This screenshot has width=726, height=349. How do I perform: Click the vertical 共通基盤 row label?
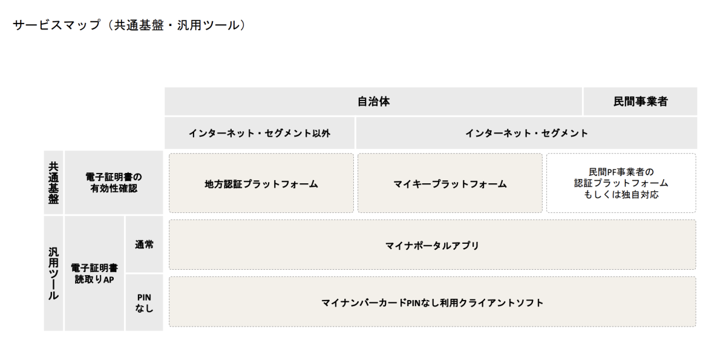53,183
